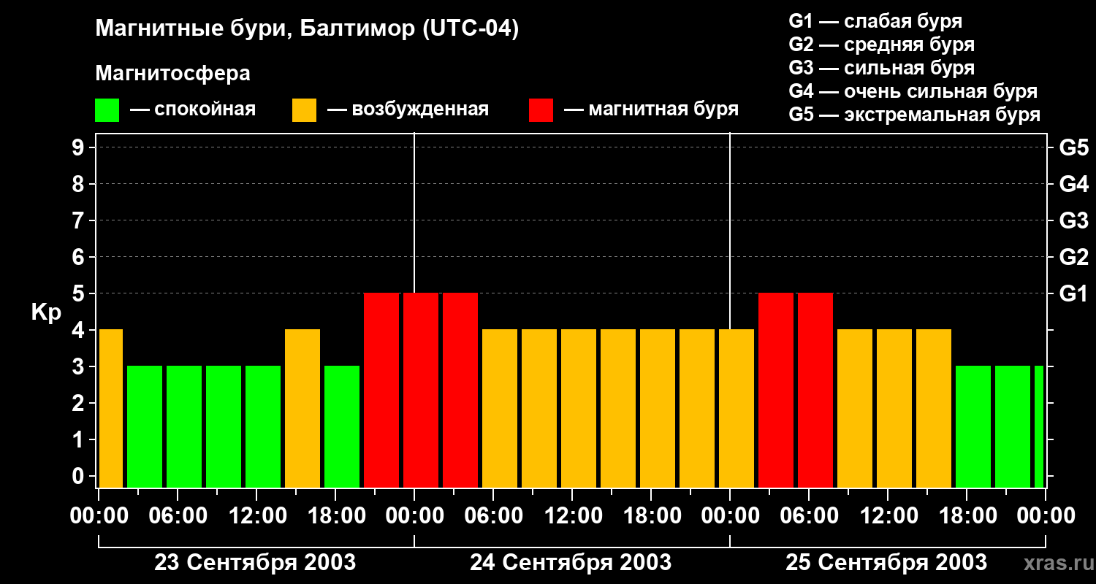Click the first red bar on 23 September evening
The image size is (1096, 584).
coord(381,390)
